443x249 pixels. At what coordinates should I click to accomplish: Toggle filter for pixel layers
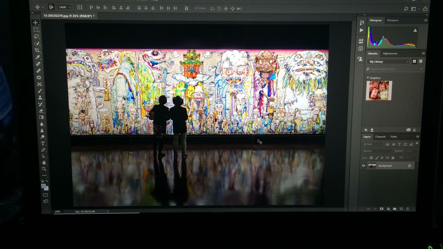coord(387,144)
